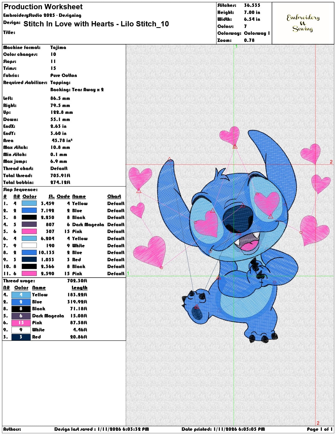The height and width of the screenshot is (435, 336).
Task: Click the fabric value "Pure Cotton"
Action: point(64,75)
